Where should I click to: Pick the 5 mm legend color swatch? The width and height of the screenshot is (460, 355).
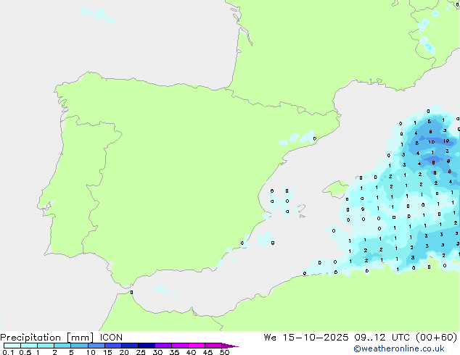79,346
